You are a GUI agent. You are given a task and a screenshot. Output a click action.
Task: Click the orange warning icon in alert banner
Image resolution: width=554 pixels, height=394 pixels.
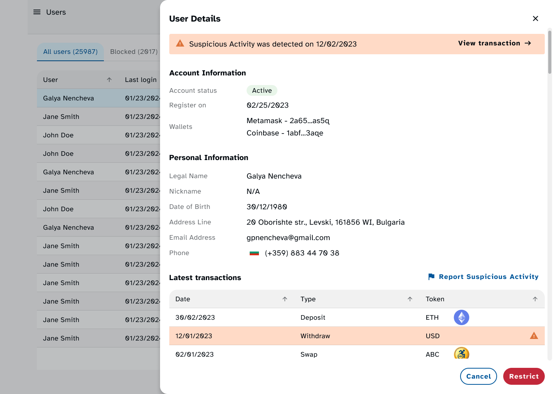180,43
